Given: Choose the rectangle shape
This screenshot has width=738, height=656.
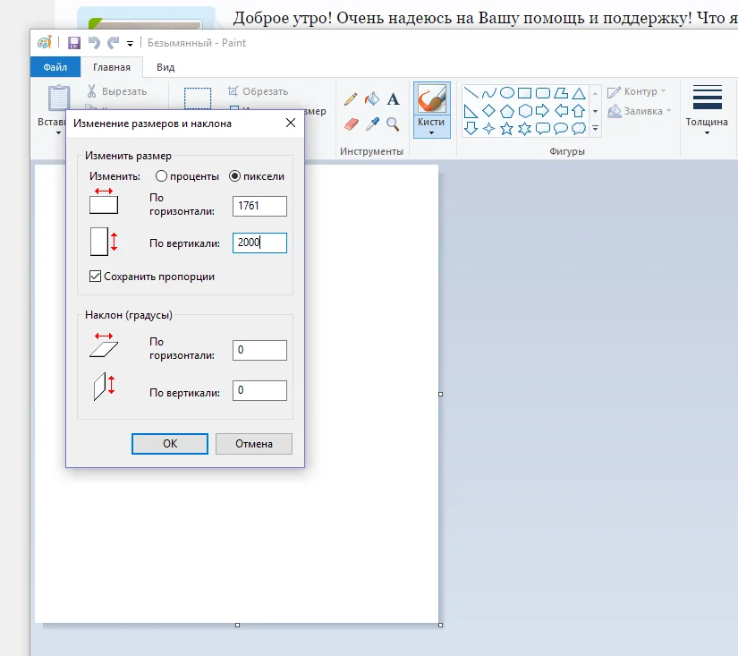Looking at the screenshot, I should coord(525,93).
